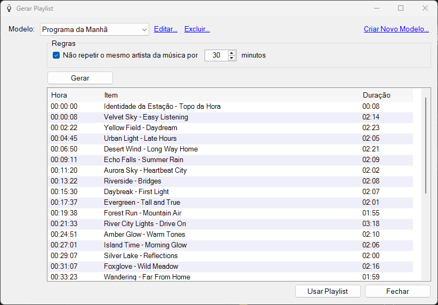The image size is (438, 305).
Task: Click the playlist vertical scrollbar thumb
Action: [x=426, y=146]
